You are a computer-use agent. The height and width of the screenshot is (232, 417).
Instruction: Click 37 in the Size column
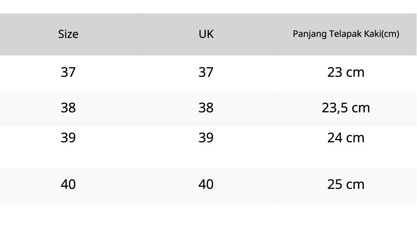tap(68, 72)
